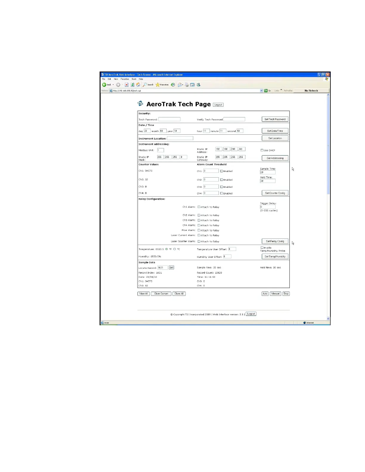
Task: Click the browser Back arrow icon
Action: [x=104, y=85]
